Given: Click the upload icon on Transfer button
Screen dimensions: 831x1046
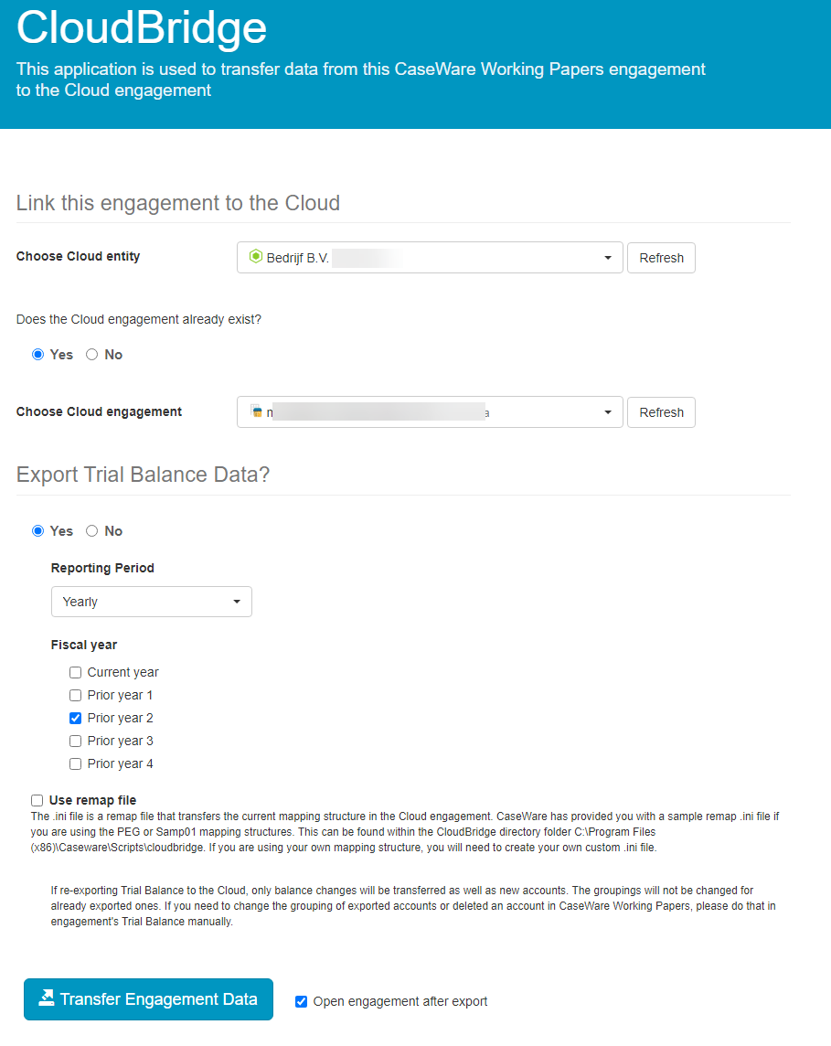Looking at the screenshot, I should [x=46, y=998].
